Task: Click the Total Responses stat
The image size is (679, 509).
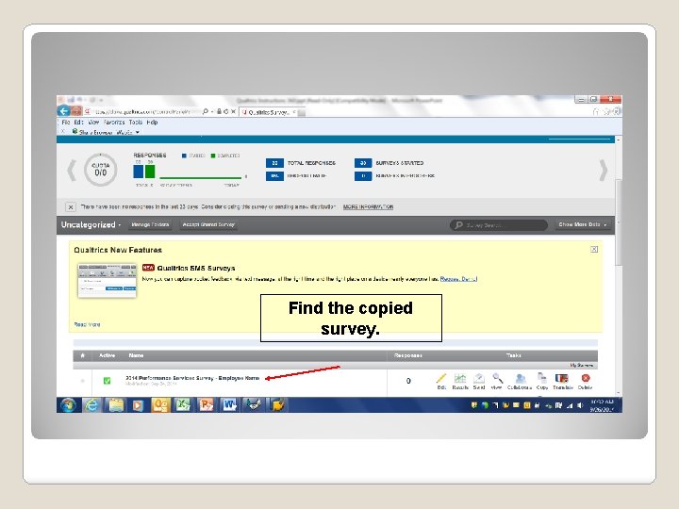Action: (x=301, y=163)
